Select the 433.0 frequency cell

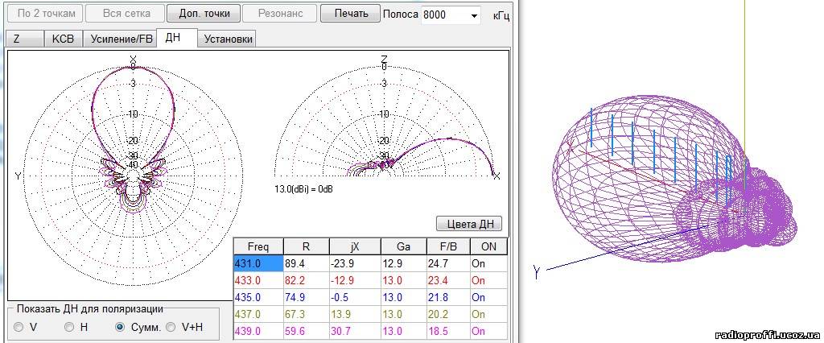[x=258, y=280]
